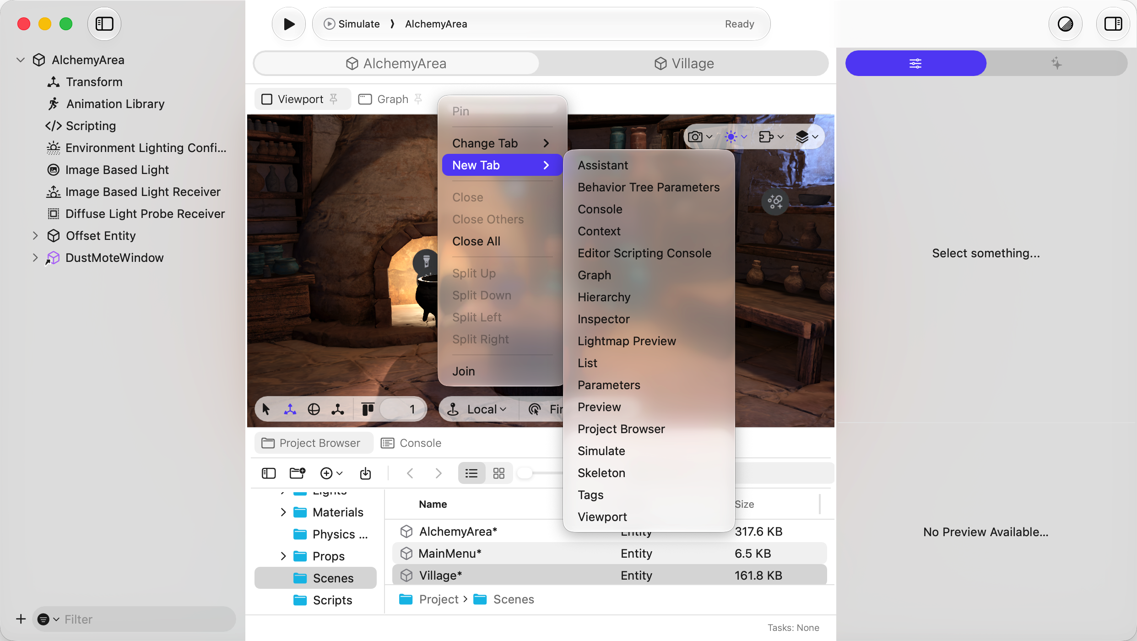
Task: Open the layers dropdown in viewport
Action: point(807,137)
